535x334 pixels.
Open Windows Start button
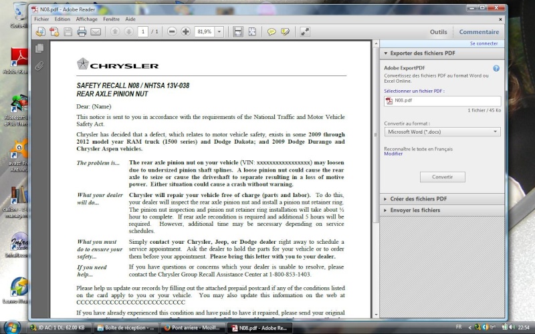coord(12,327)
